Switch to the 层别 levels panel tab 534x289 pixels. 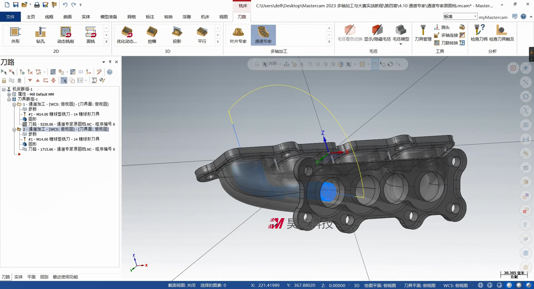coord(44,277)
